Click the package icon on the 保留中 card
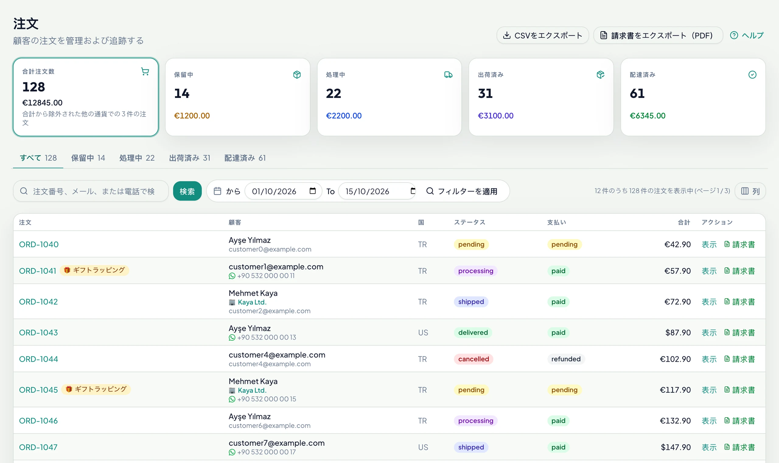 click(297, 75)
